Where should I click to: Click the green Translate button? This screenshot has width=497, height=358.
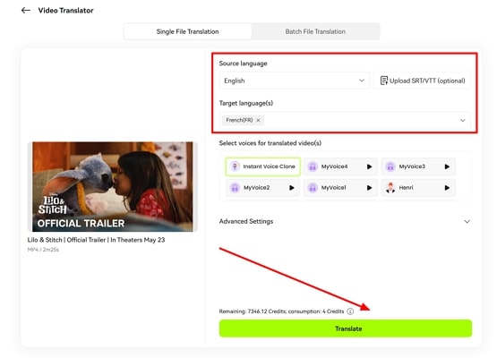346,328
